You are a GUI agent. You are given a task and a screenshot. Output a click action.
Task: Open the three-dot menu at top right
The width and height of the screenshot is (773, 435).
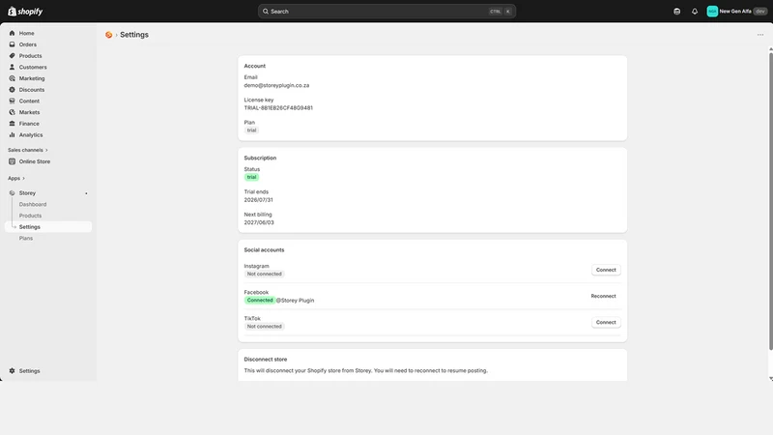tap(760, 35)
